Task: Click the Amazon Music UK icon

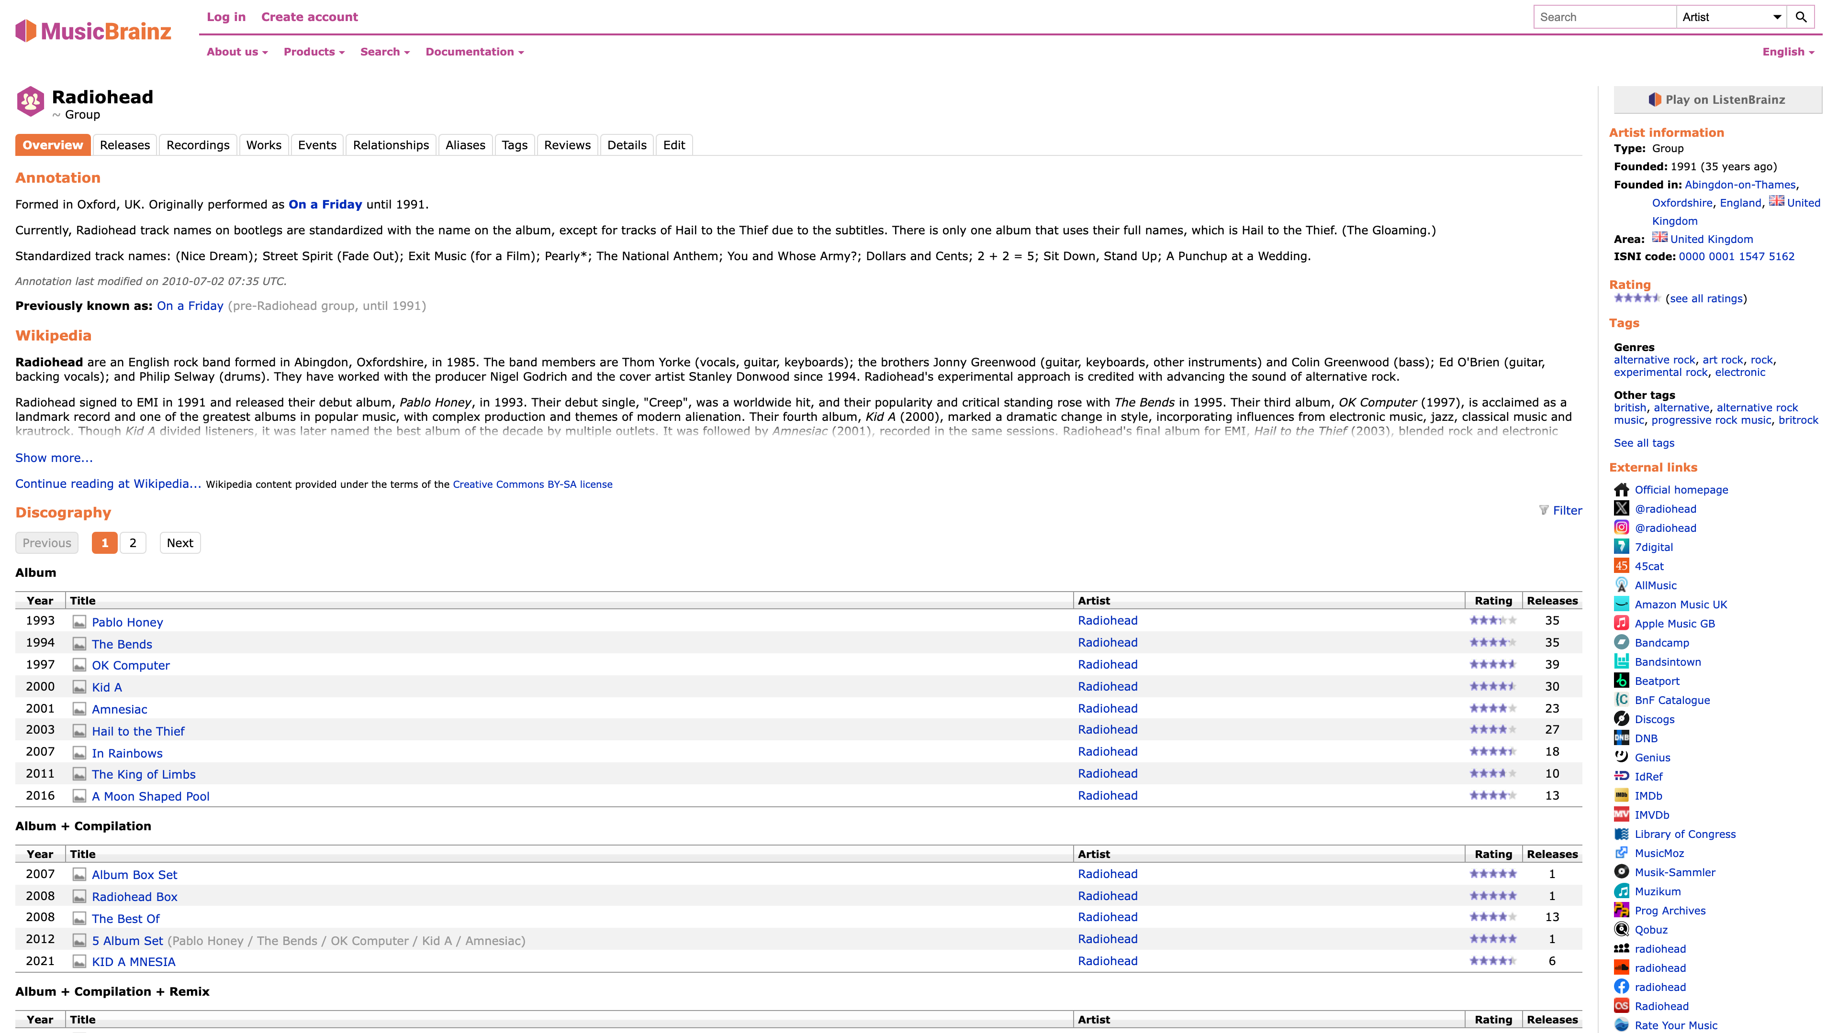Action: point(1621,604)
